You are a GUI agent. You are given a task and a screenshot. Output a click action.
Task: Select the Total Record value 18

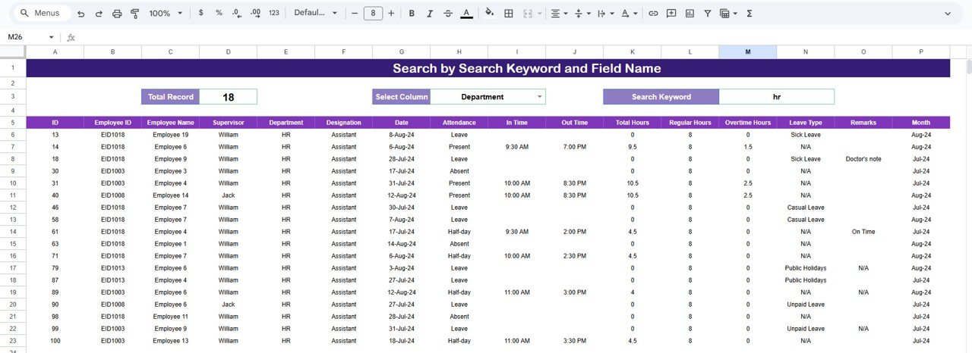click(228, 97)
